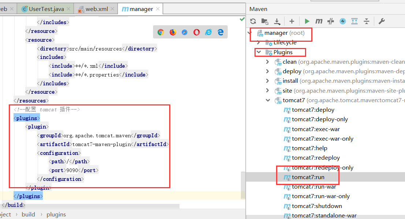405x219 pixels.
Task: Expand the install plugin node
Action: tap(268, 81)
